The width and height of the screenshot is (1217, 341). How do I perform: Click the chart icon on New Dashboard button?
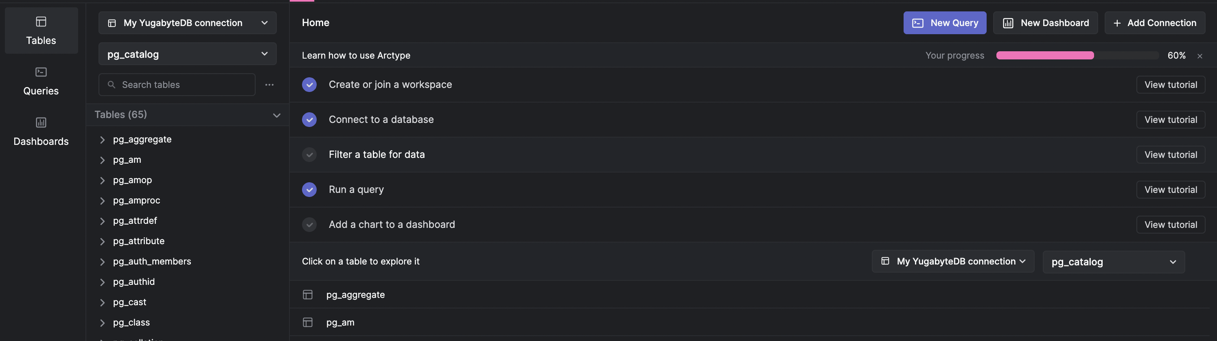[1009, 22]
